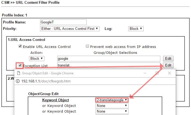Open the Log dropdown set to Block

tap(136, 29)
